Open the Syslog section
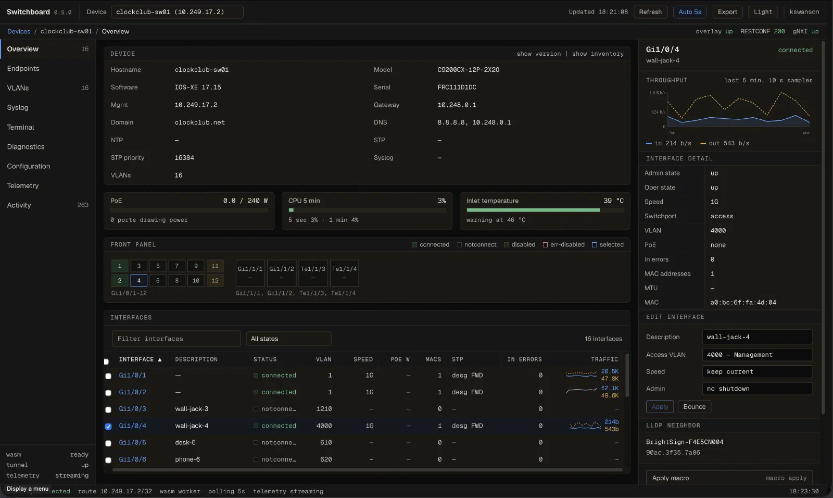The image size is (833, 498). pos(48,108)
